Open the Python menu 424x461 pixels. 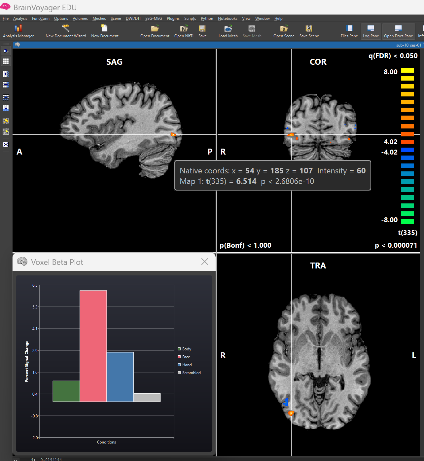[x=207, y=18]
